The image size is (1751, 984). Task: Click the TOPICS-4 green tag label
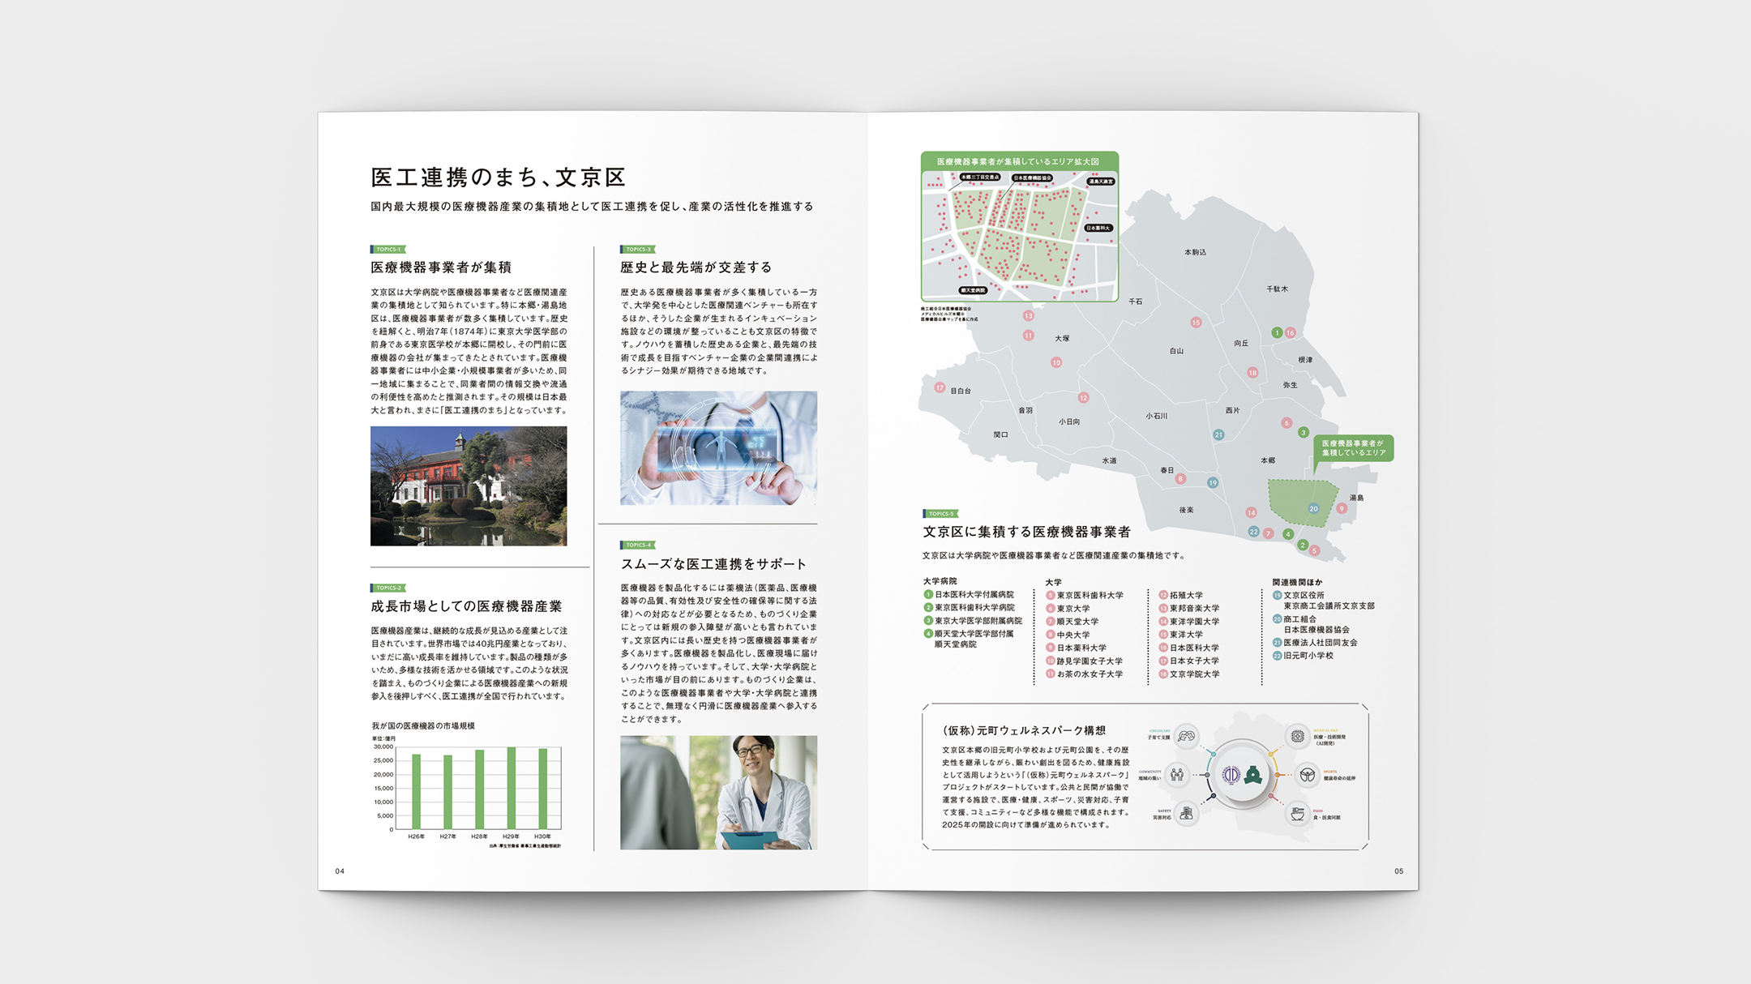(x=638, y=545)
